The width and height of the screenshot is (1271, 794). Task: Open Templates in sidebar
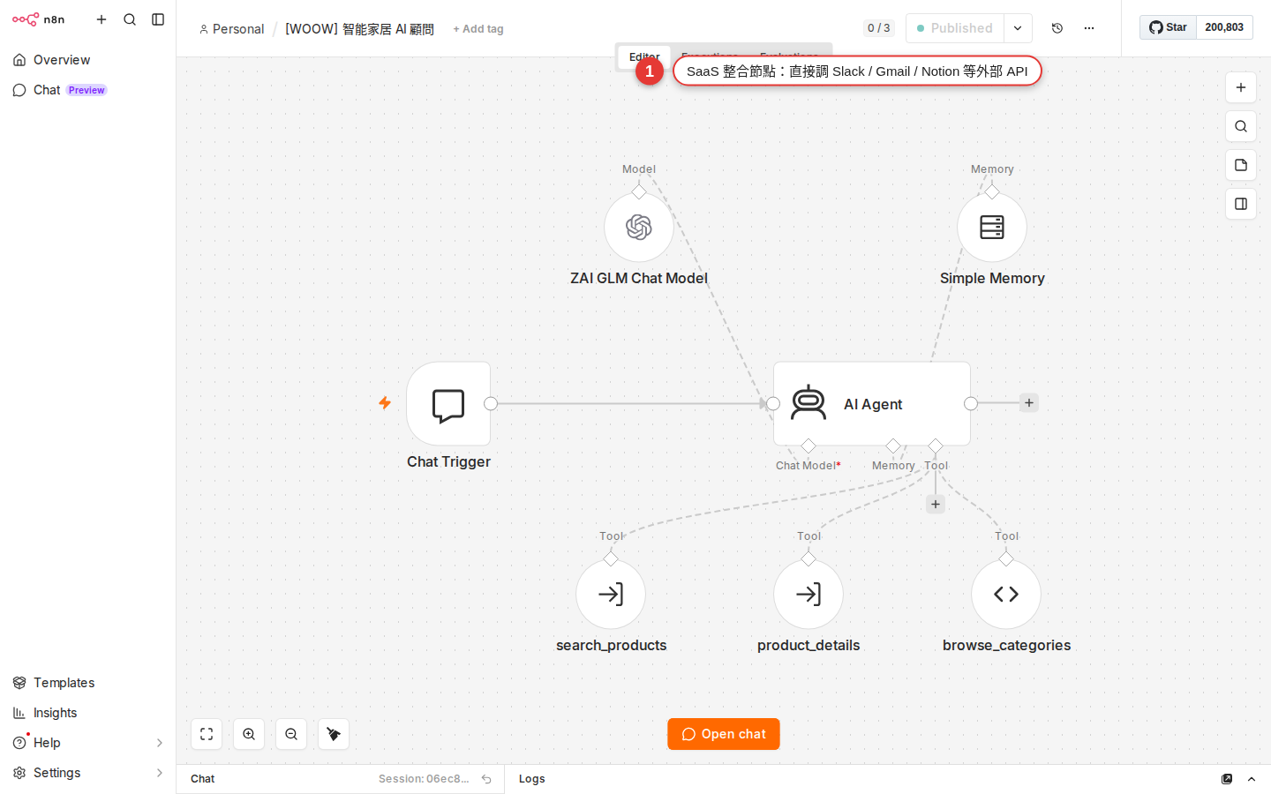pos(87,683)
